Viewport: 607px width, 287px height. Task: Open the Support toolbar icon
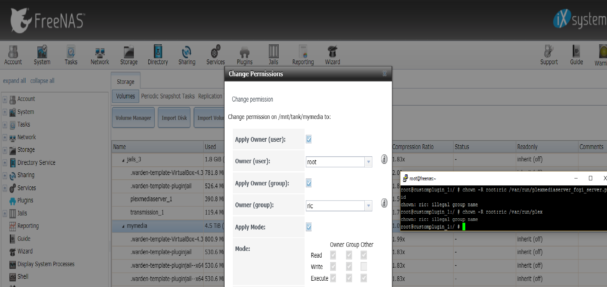pos(549,55)
